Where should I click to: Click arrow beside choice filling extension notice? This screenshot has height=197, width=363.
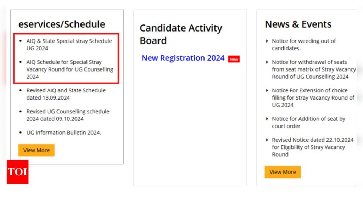pos(267,90)
